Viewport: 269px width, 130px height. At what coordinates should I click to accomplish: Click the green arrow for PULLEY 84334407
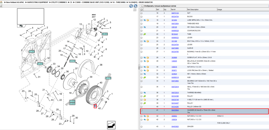pos(145,103)
